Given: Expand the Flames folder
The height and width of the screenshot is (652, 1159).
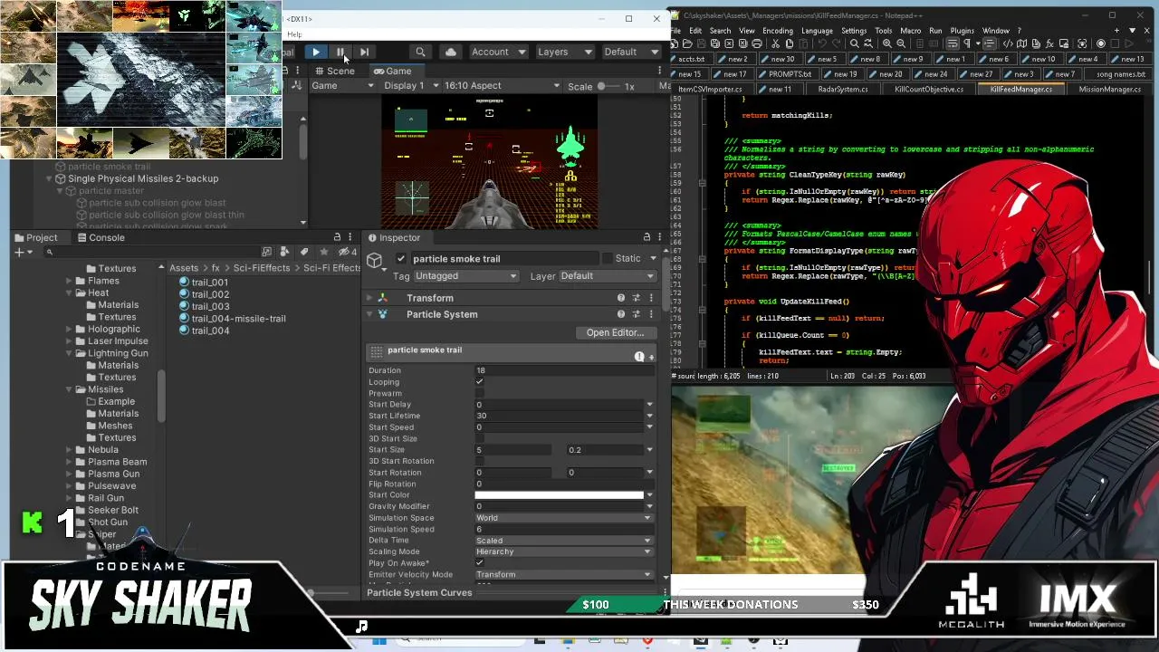Looking at the screenshot, I should pos(69,282).
